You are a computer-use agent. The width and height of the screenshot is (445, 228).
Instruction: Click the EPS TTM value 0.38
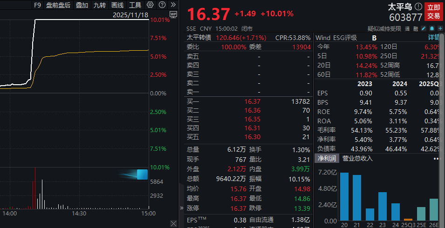pyautogui.click(x=240, y=220)
